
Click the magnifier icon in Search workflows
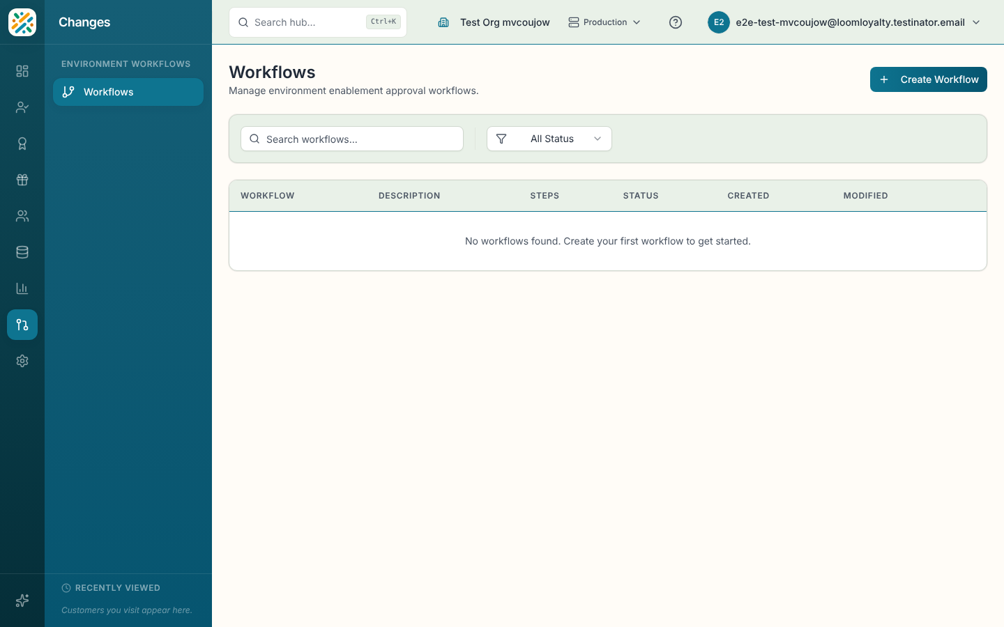click(254, 139)
